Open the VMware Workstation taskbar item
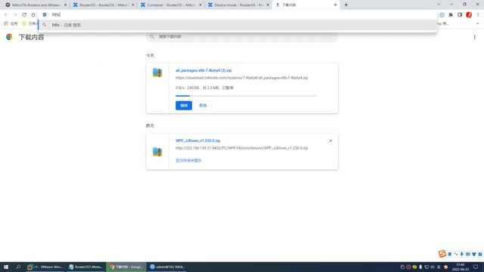The image size is (484, 272). (45, 267)
